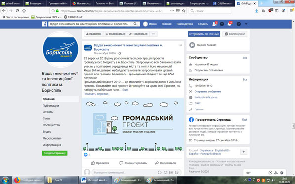Go to the browser home page icon
This screenshot has height=184, width=295.
[x=24, y=11]
